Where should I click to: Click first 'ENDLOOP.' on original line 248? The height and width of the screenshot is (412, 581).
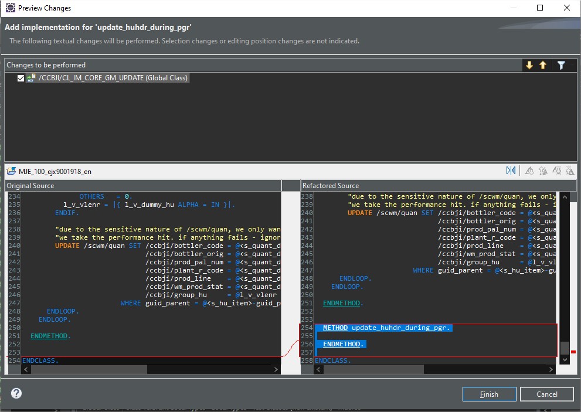click(63, 311)
